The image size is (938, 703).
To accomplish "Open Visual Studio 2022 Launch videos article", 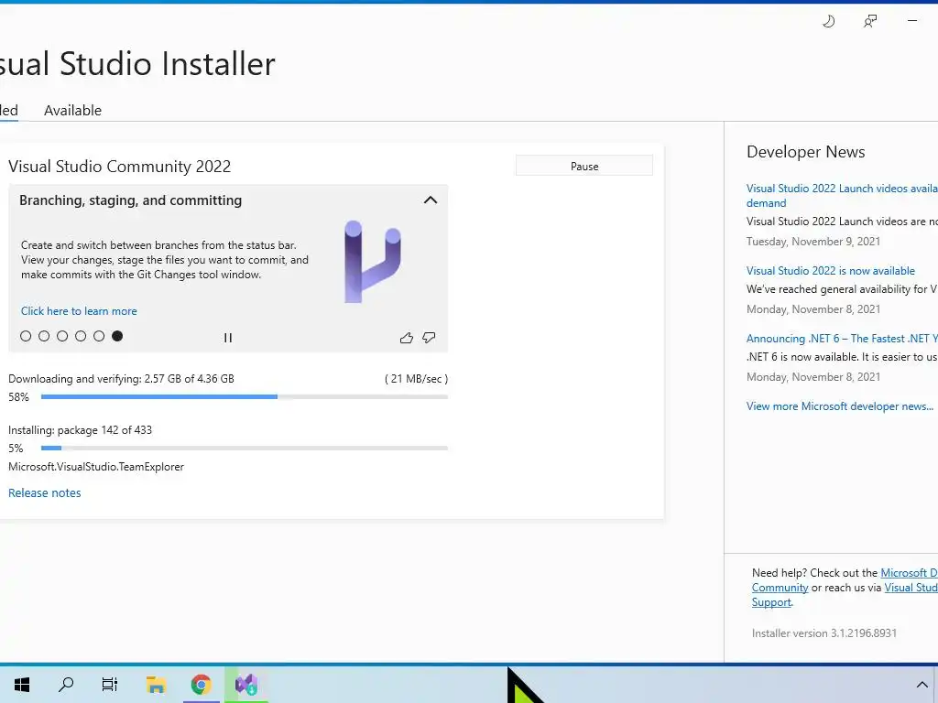I will pyautogui.click(x=842, y=196).
